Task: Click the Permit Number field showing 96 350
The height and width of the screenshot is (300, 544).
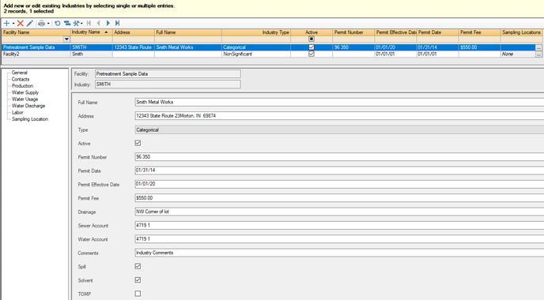Action: (339, 157)
